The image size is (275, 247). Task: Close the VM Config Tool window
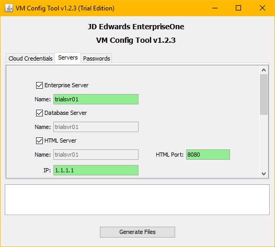click(x=262, y=8)
